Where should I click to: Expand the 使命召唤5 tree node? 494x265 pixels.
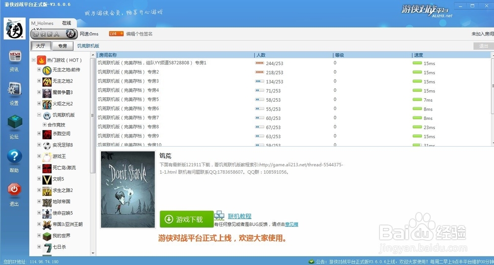tap(39, 213)
